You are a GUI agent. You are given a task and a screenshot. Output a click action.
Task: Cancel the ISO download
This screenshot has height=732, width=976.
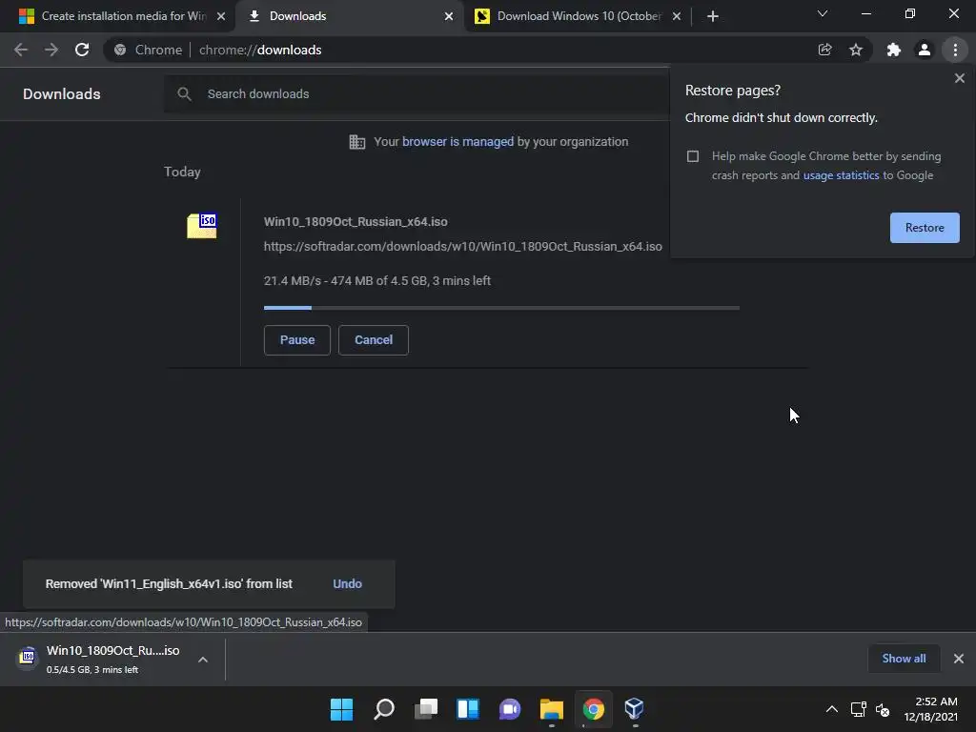[374, 340]
